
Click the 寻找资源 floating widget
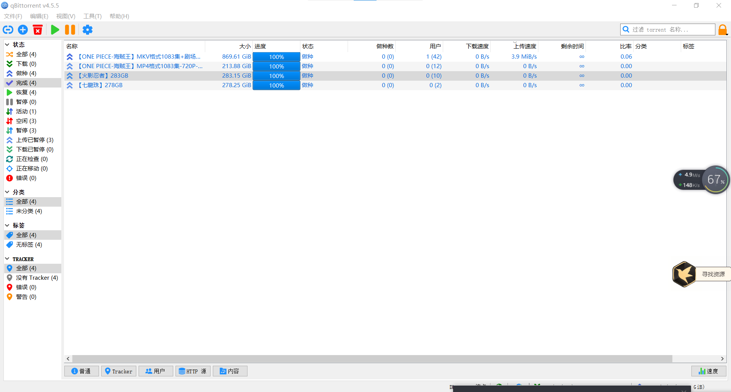pos(701,274)
